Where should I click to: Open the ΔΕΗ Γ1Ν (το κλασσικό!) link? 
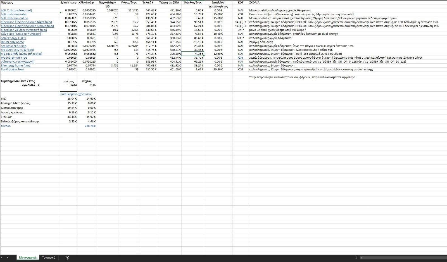(16, 10)
